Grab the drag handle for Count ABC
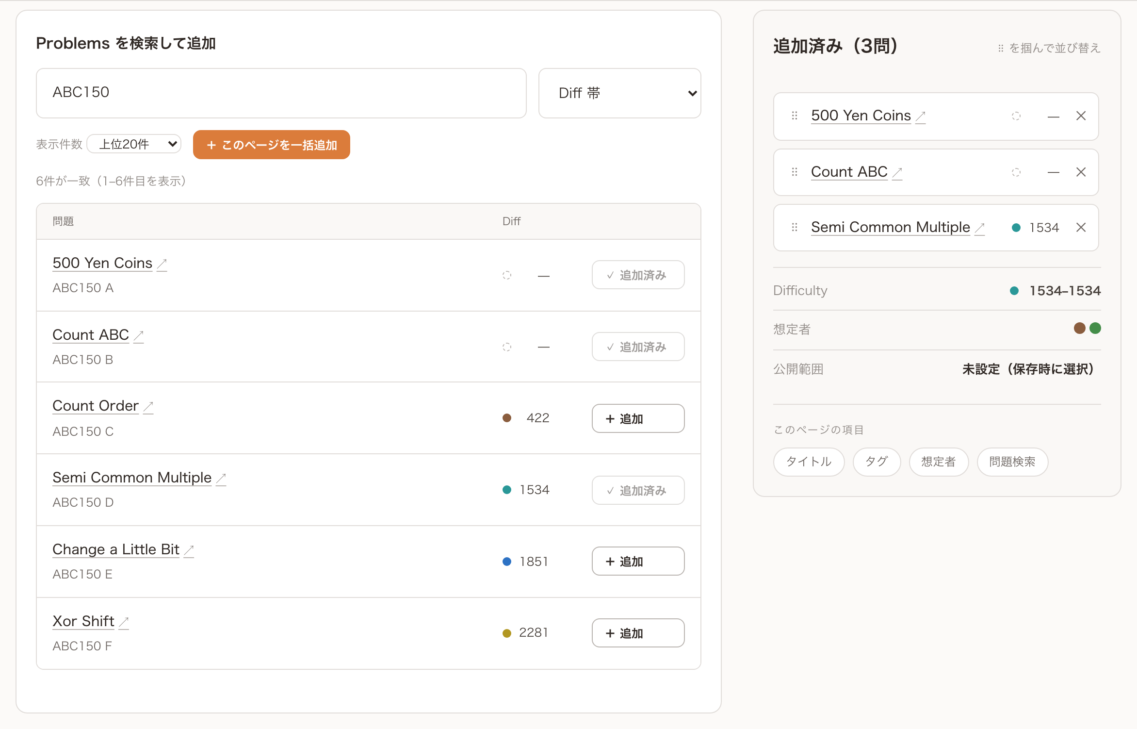1137x729 pixels. coord(795,172)
